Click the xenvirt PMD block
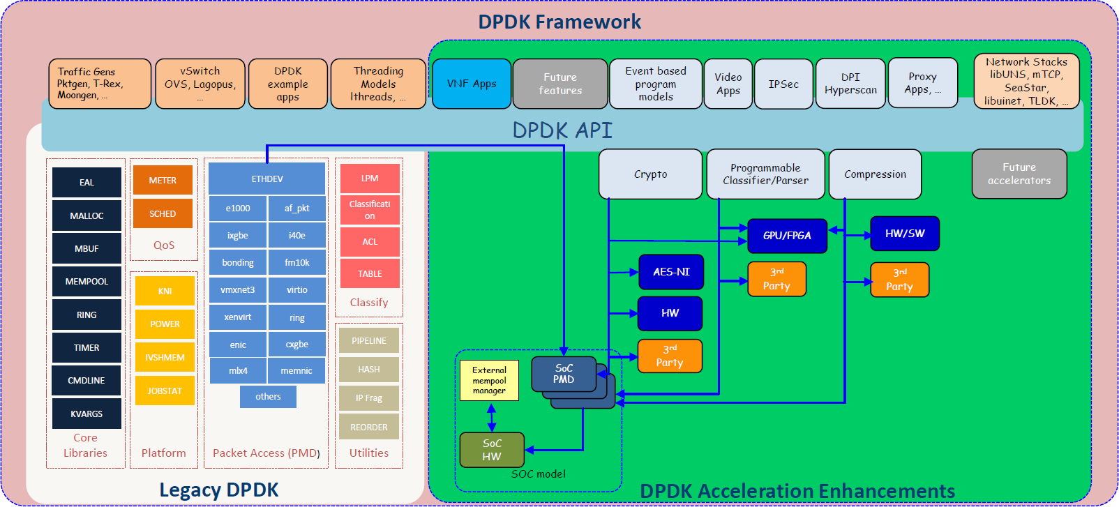 point(238,317)
